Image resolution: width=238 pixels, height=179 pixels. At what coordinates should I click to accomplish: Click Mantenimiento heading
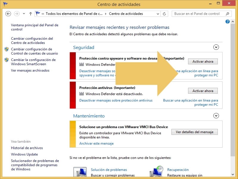pyautogui.click(x=89, y=116)
